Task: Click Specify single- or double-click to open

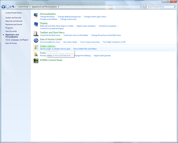Action: pyautogui.click(x=55, y=49)
